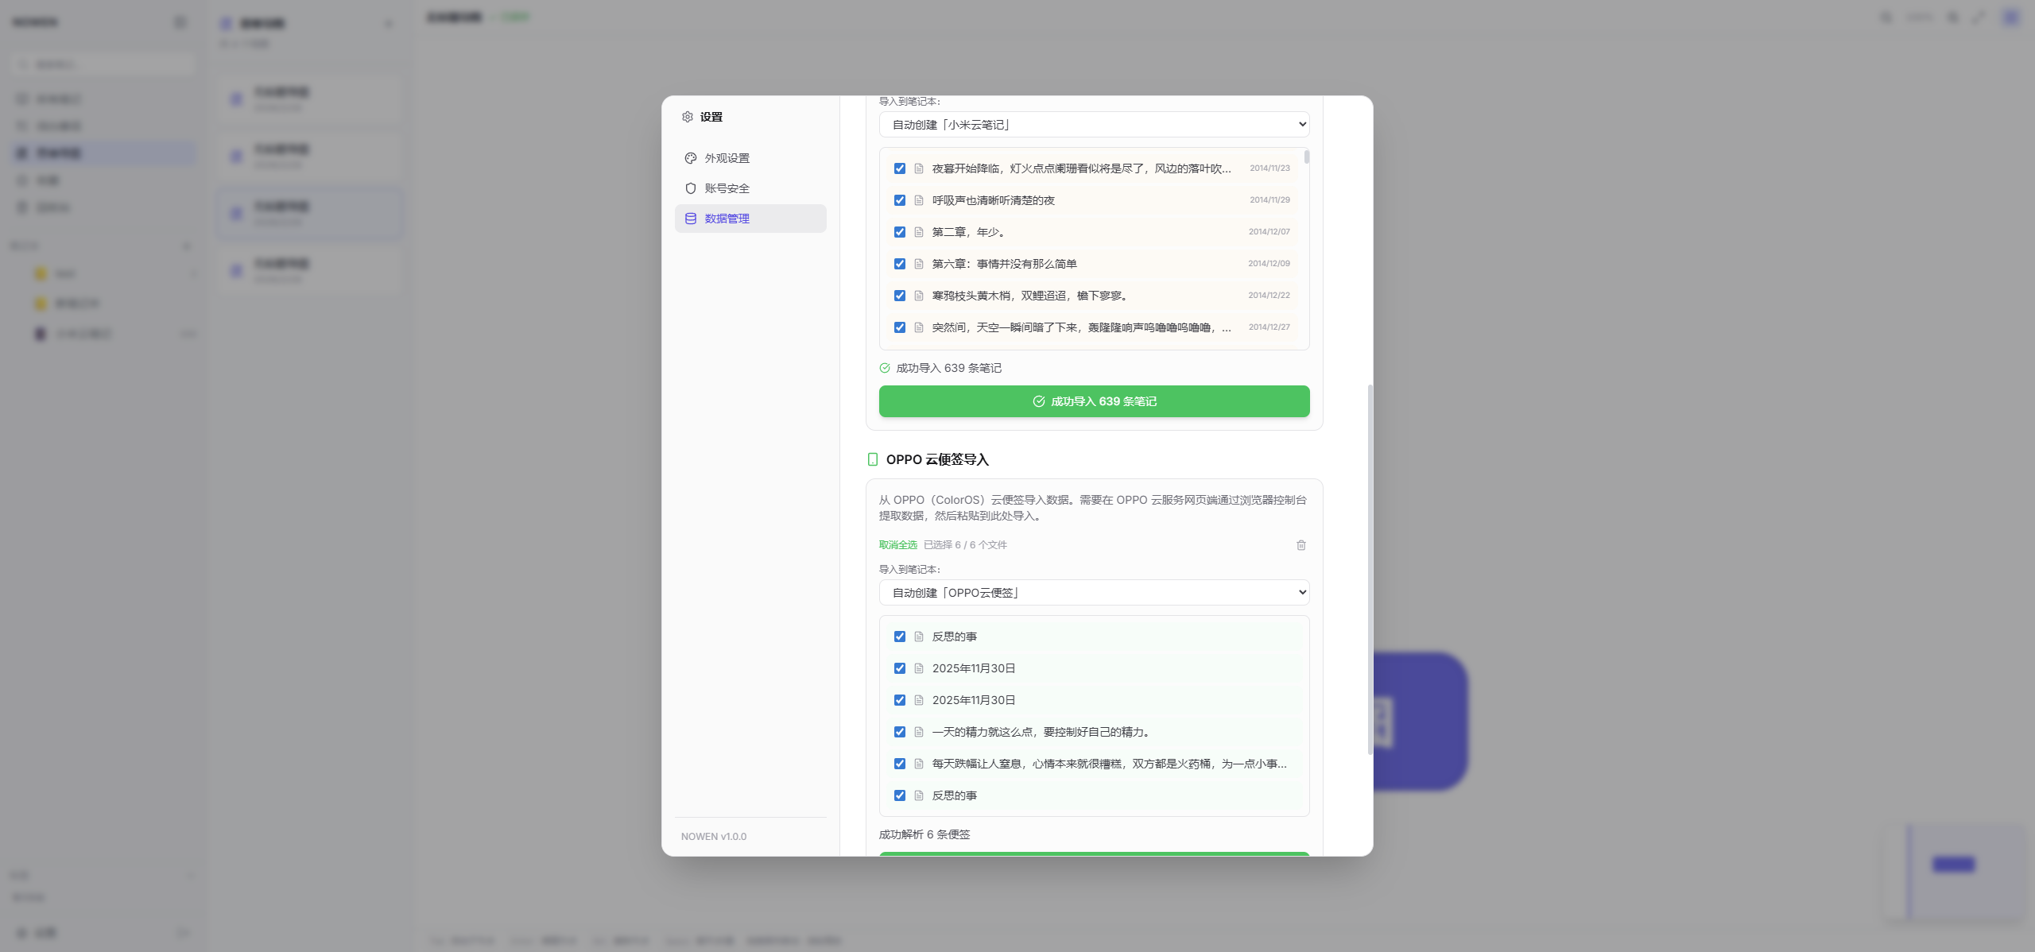Click the trash icon in OPPO import section

click(1300, 545)
